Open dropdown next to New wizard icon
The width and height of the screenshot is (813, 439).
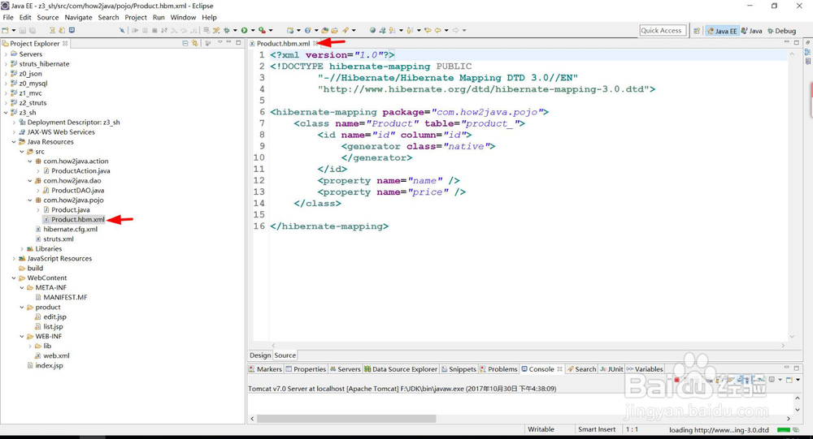[x=14, y=30]
